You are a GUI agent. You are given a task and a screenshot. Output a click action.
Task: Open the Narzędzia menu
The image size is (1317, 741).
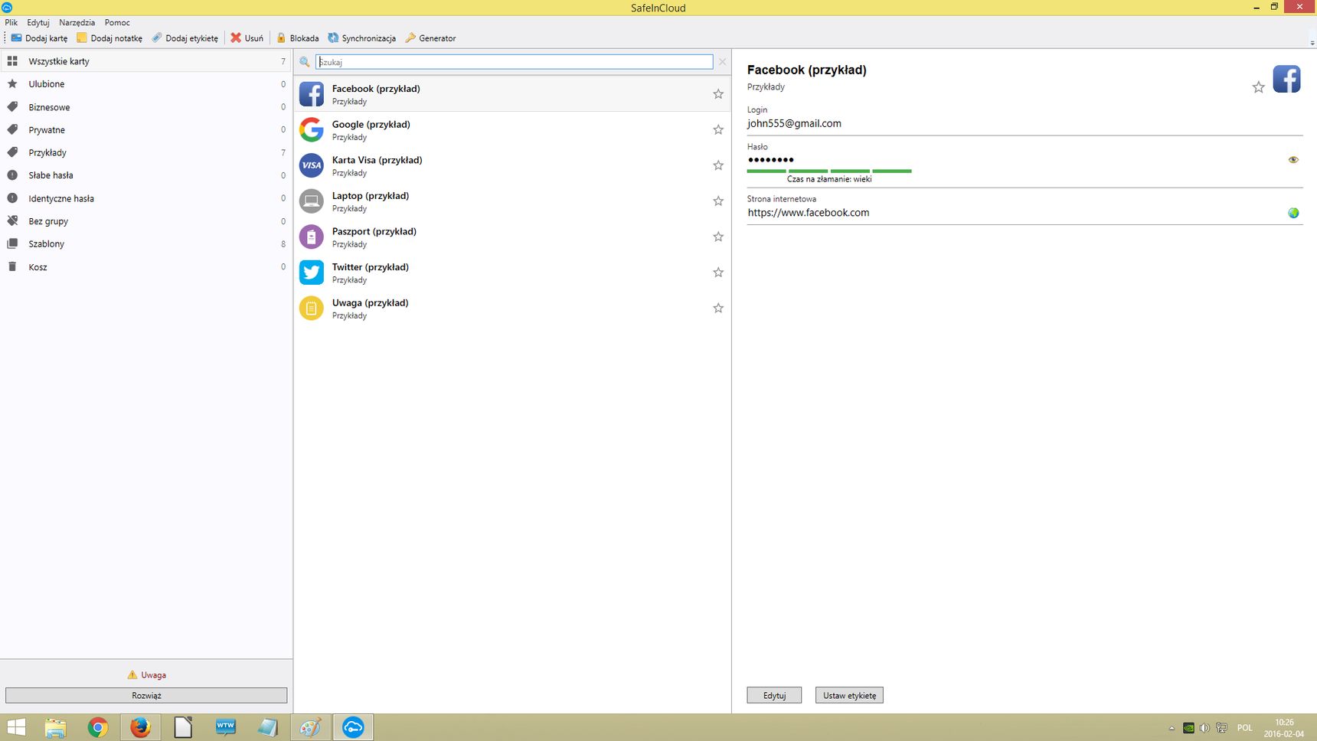77,22
